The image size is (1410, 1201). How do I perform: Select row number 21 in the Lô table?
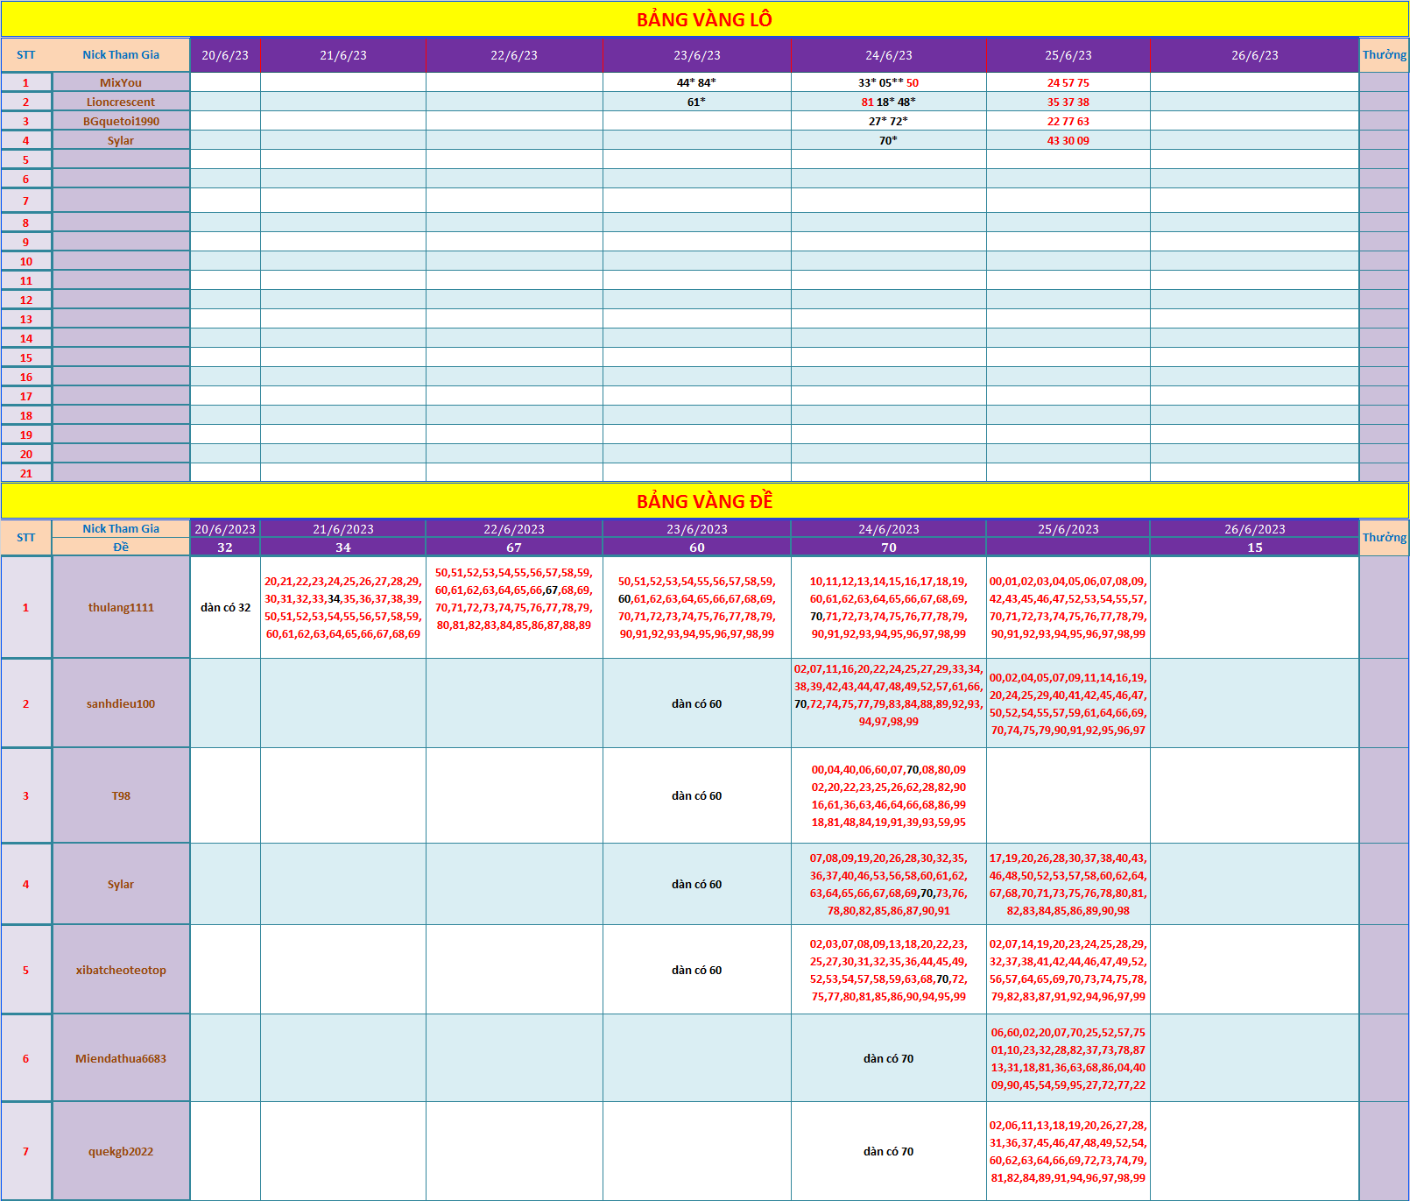click(x=26, y=473)
